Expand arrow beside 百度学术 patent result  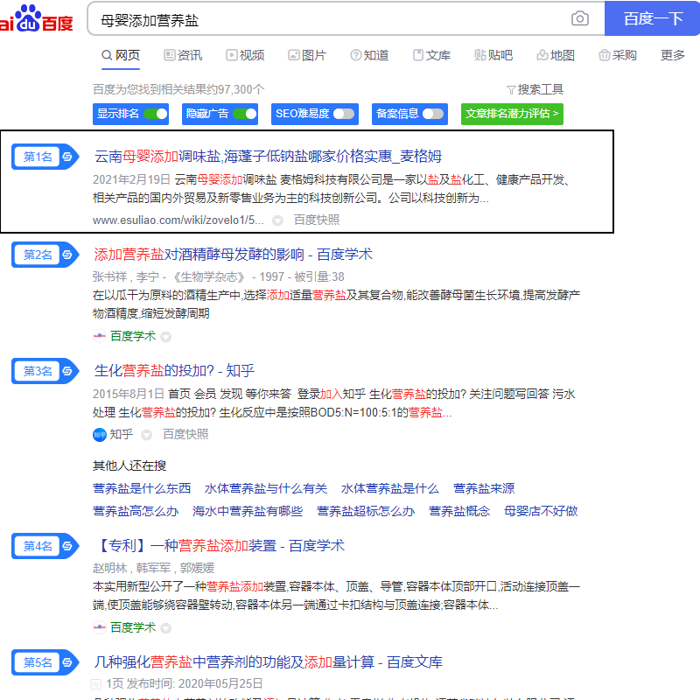coord(166,628)
